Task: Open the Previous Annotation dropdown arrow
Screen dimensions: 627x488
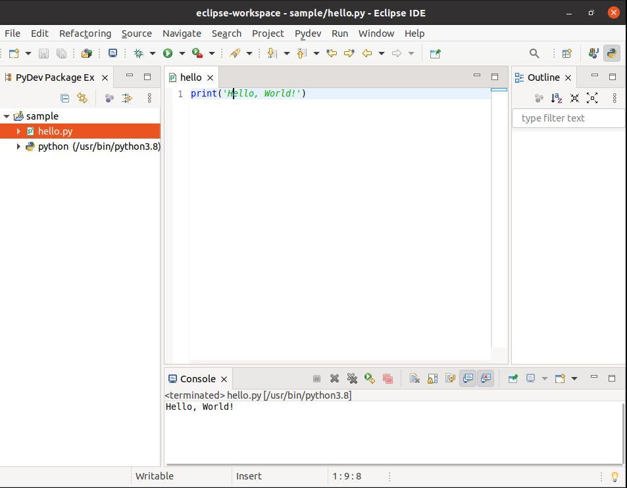Action: 316,53
